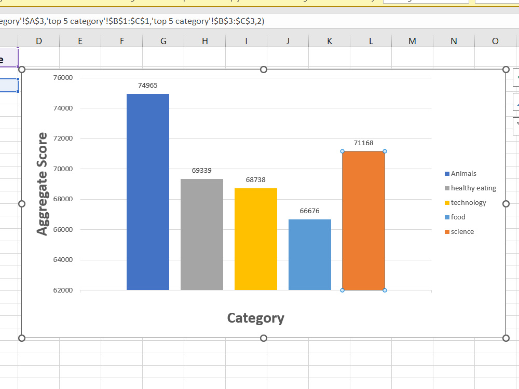Click chart left-middle resize handle
This screenshot has width=519, height=389.
[x=22, y=204]
